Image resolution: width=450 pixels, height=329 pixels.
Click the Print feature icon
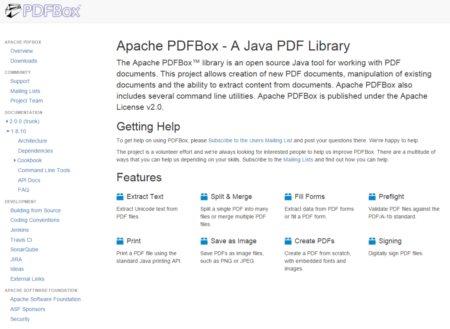pyautogui.click(x=120, y=241)
